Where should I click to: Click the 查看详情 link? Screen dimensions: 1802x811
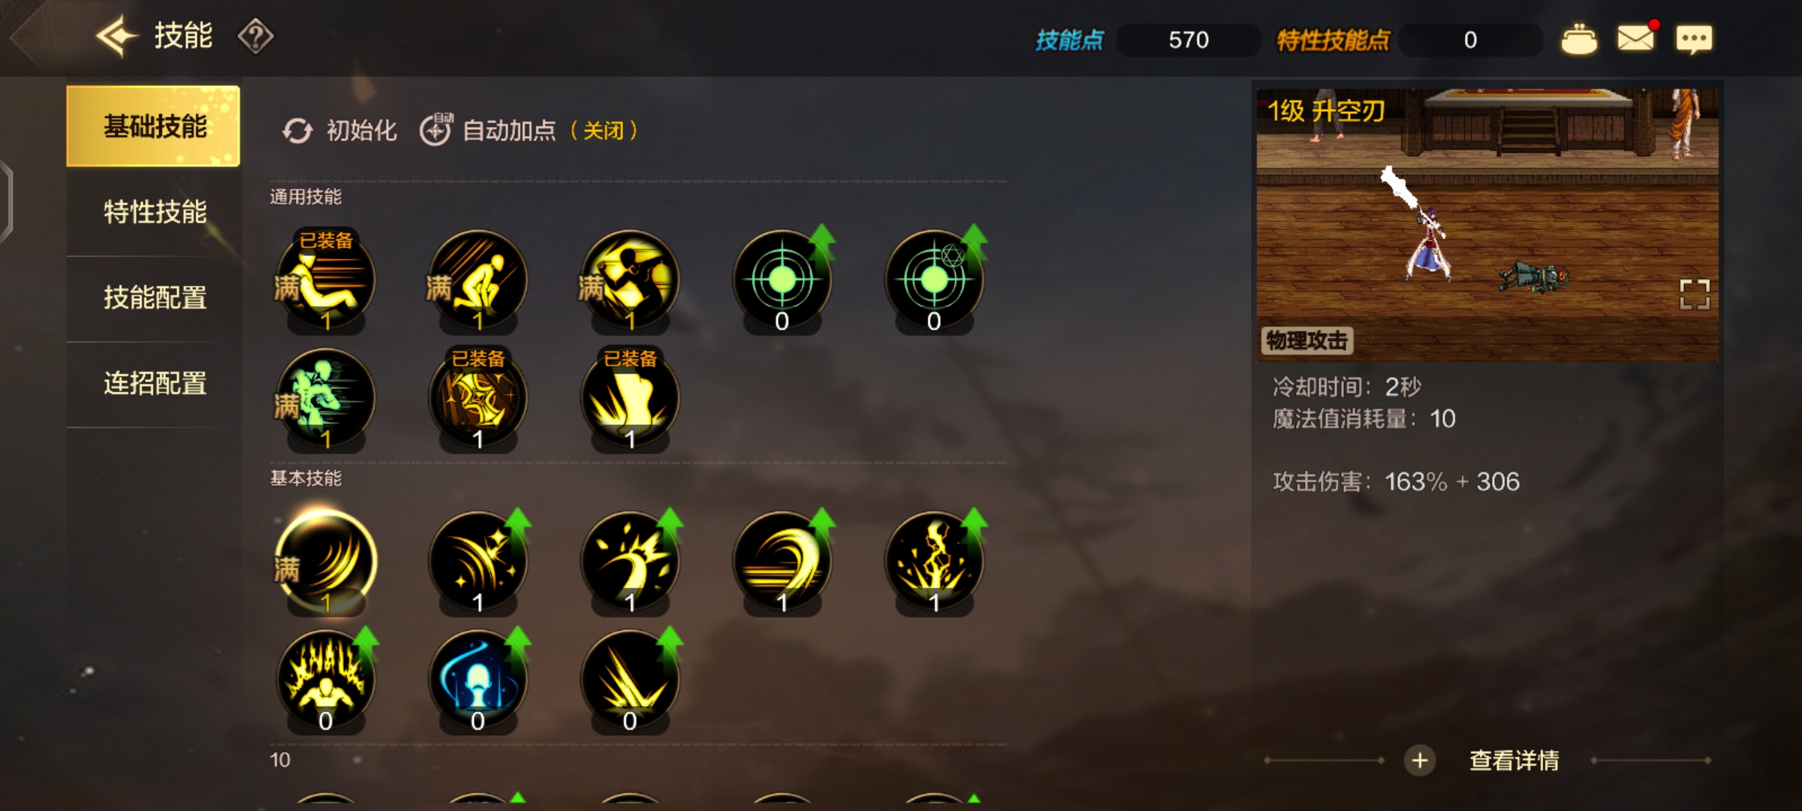[1514, 761]
